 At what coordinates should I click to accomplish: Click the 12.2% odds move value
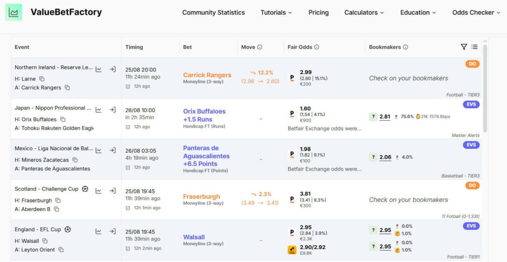pos(265,73)
